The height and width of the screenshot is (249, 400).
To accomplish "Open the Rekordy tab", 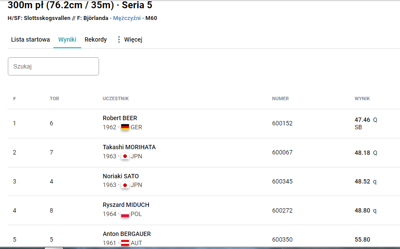I will 96,39.
